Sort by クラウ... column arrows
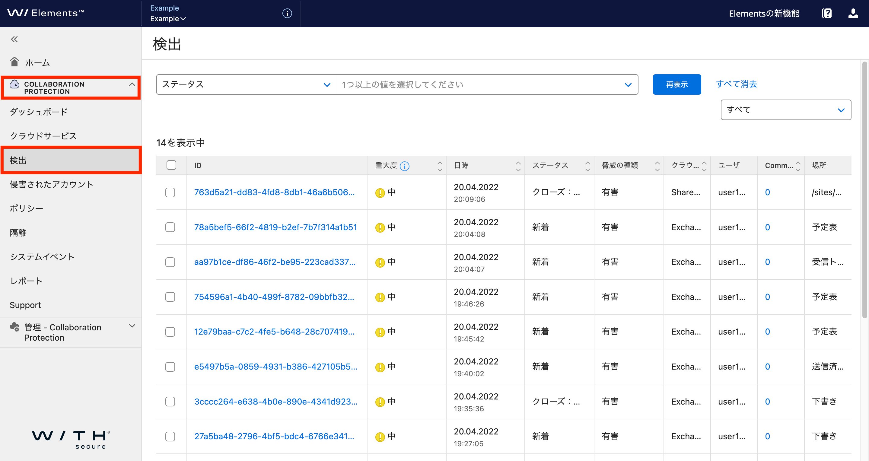 tap(704, 166)
